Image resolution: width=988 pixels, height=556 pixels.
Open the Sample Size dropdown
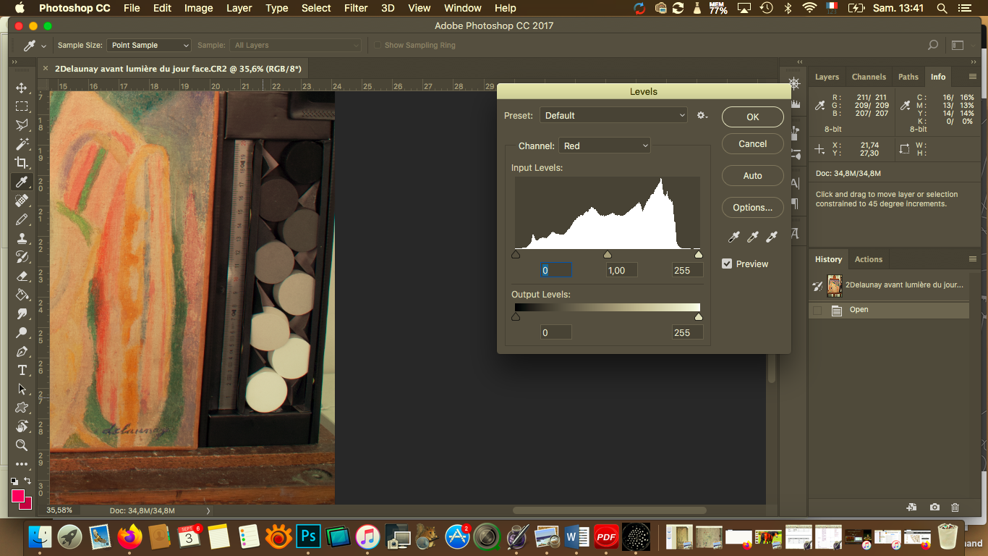149,45
